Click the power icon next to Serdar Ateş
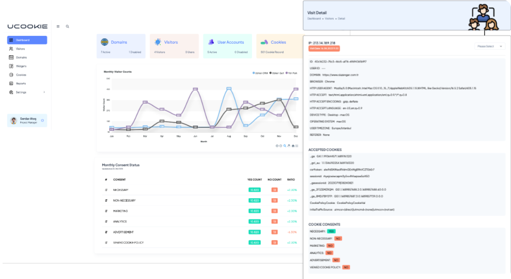Screen dimensions: 511x279 coord(42,120)
